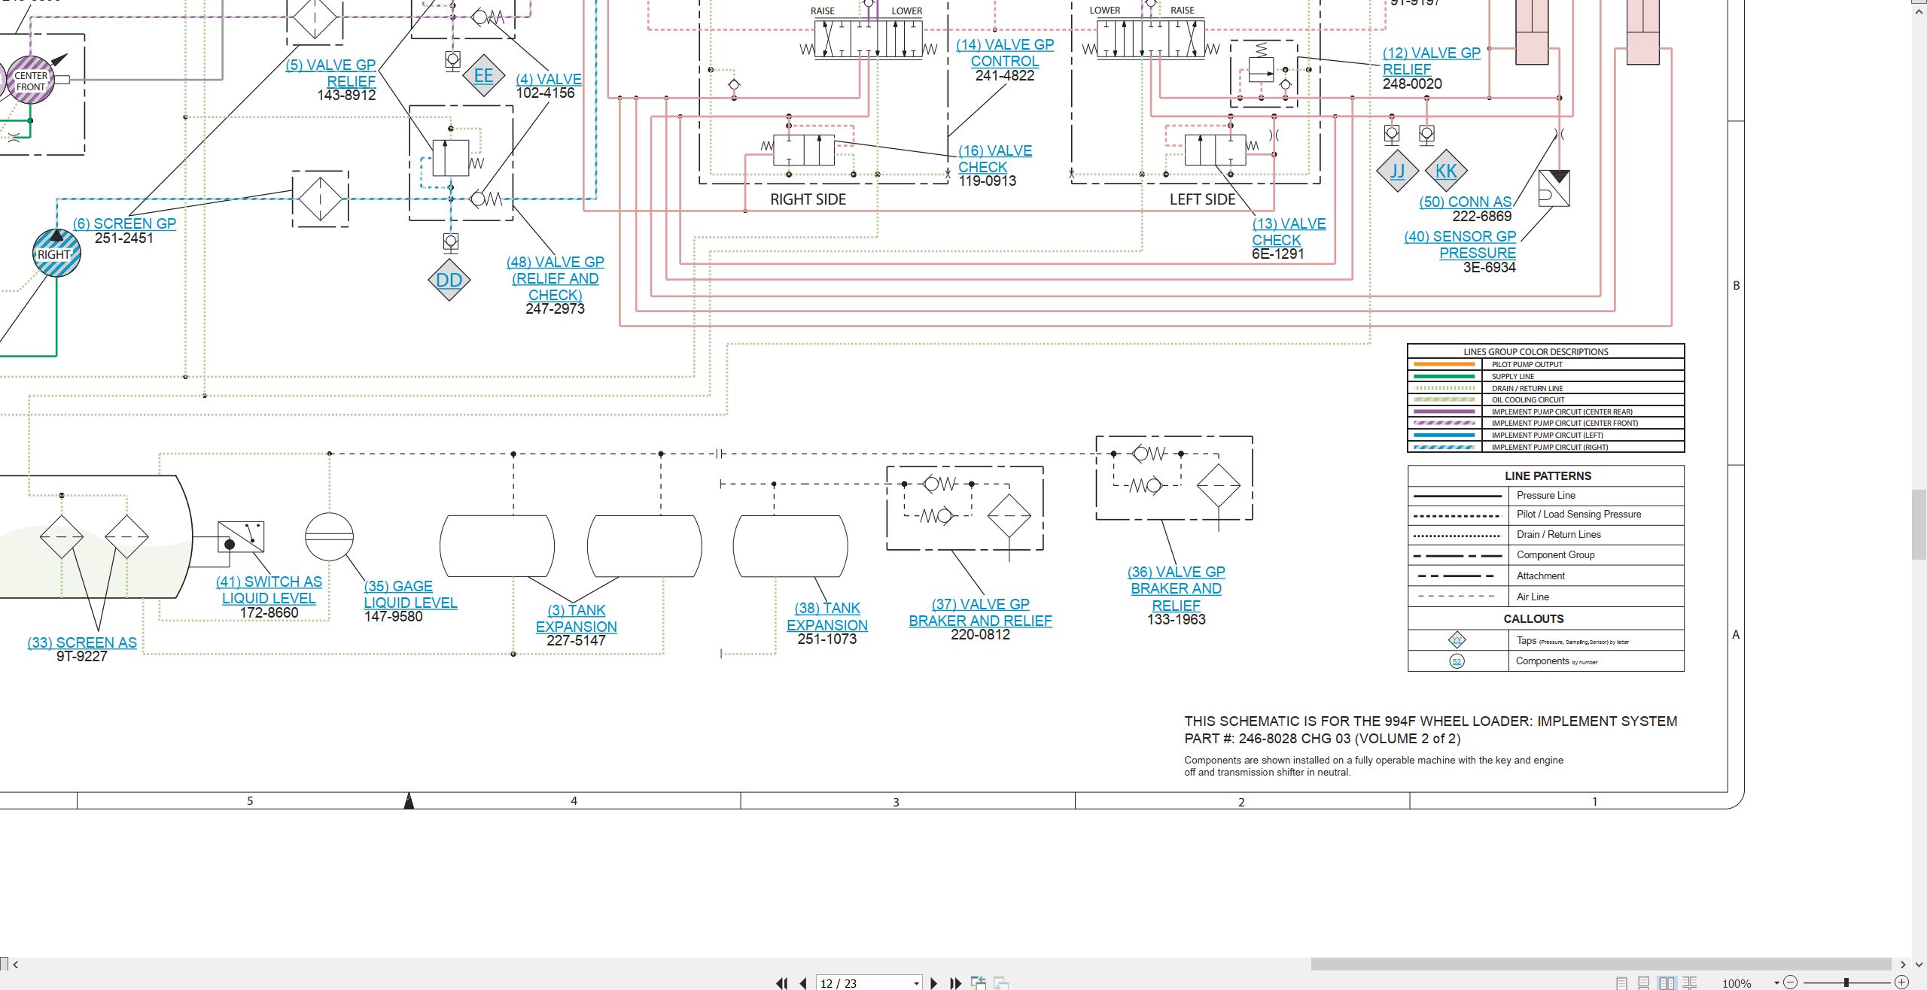Open the (3) TANK EXPANSION link
The image size is (1927, 990).
pyautogui.click(x=576, y=618)
